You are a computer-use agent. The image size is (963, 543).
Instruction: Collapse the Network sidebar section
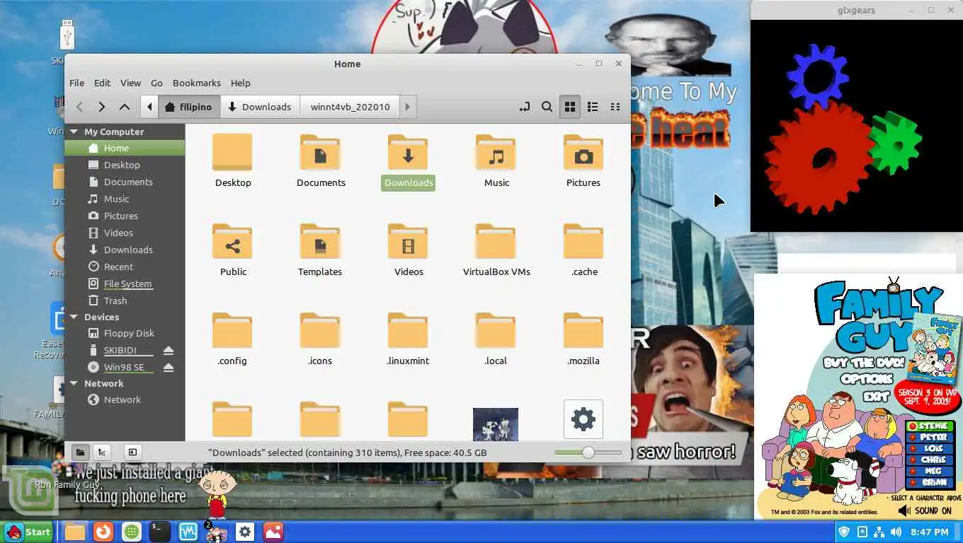click(x=74, y=383)
